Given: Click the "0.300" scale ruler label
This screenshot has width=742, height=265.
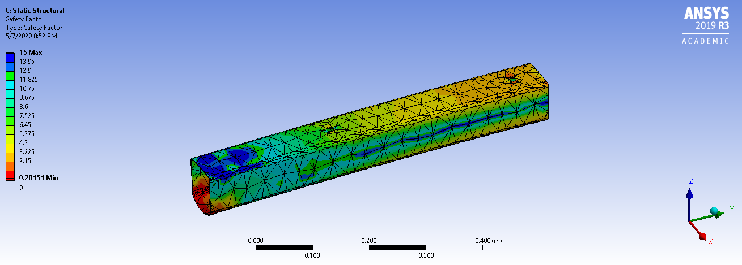Looking at the screenshot, I should click(x=426, y=255).
